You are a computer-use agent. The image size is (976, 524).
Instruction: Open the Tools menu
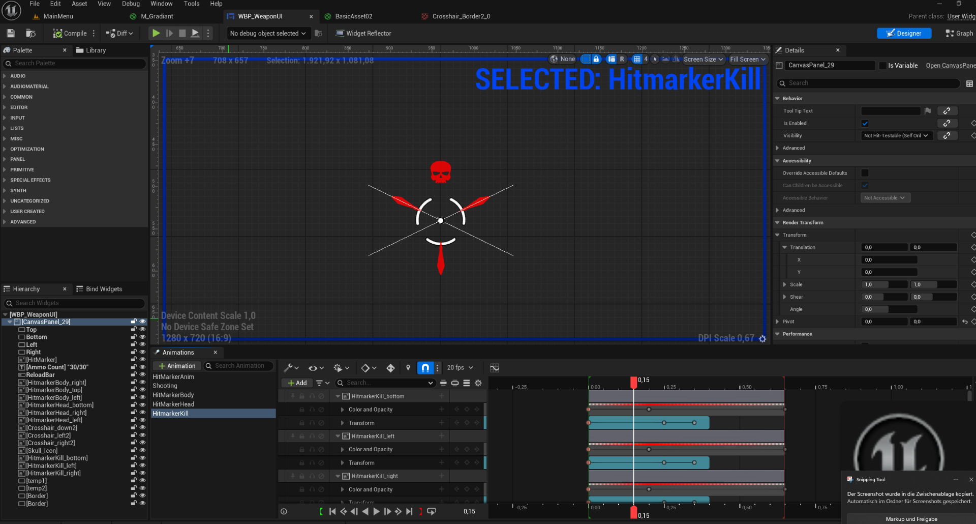click(x=191, y=4)
